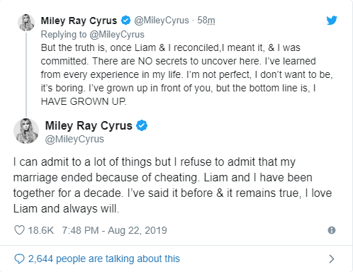Open '2,644 people are talking about this'
Image resolution: width=353 pixels, height=272 pixels.
click(104, 259)
